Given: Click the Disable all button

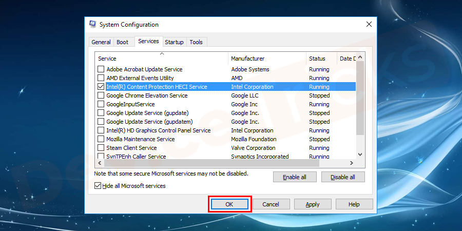Looking at the screenshot, I should pyautogui.click(x=343, y=177).
